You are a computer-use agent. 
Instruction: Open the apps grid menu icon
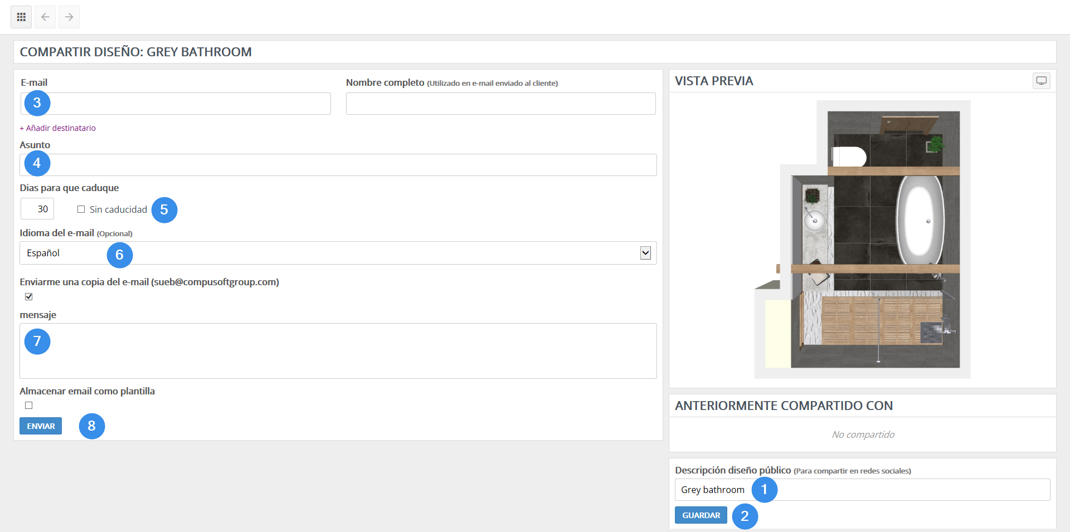coord(21,17)
